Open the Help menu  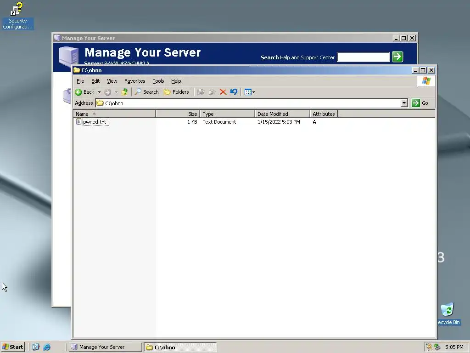[176, 81]
